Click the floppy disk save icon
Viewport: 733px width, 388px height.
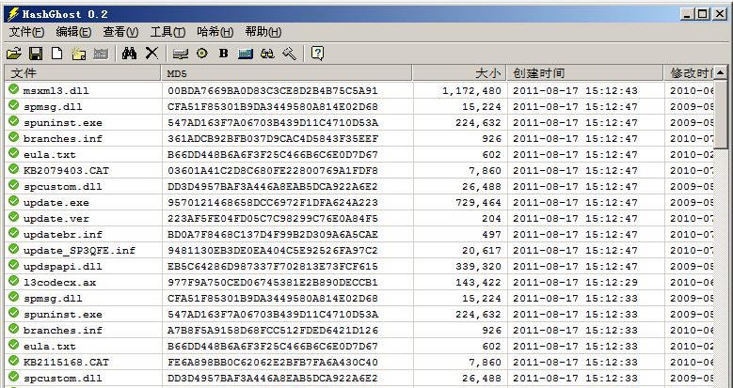pyautogui.click(x=36, y=54)
